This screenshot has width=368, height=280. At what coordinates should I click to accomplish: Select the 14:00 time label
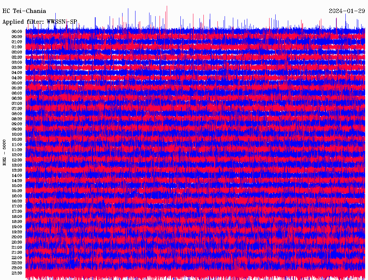(x=17, y=176)
